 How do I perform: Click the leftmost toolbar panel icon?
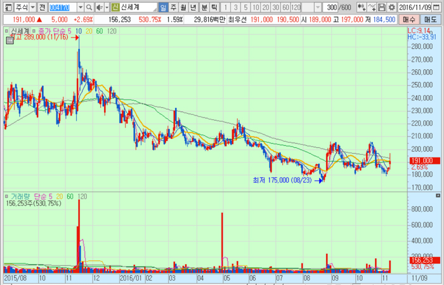coord(6,7)
